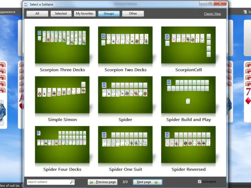Pick the ScorpionCell game thumbnail
The image size is (251, 188).
coord(189,45)
